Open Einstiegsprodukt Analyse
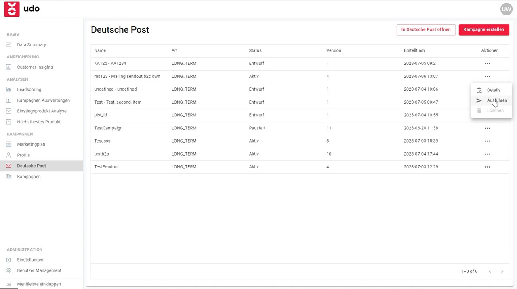The width and height of the screenshot is (517, 289). click(x=42, y=111)
